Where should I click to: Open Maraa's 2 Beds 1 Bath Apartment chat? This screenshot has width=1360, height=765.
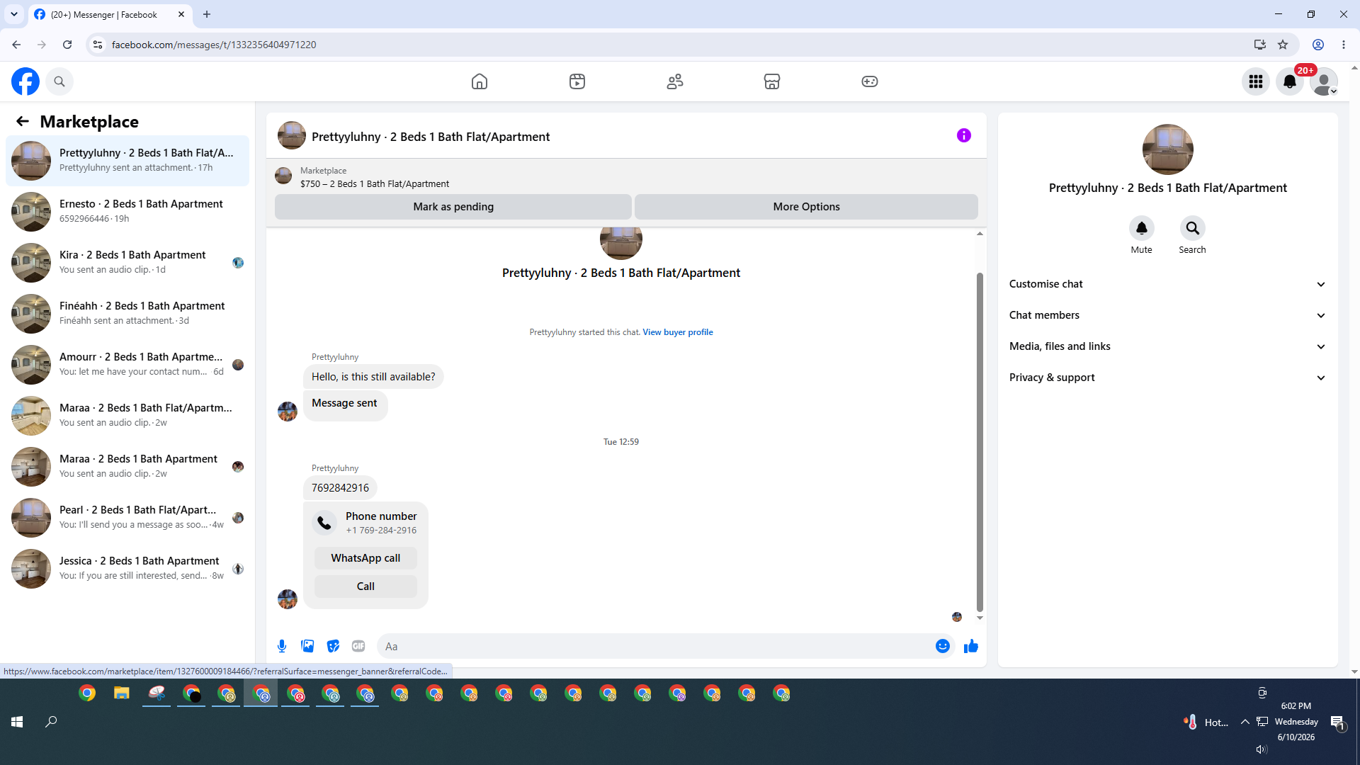pos(127,467)
